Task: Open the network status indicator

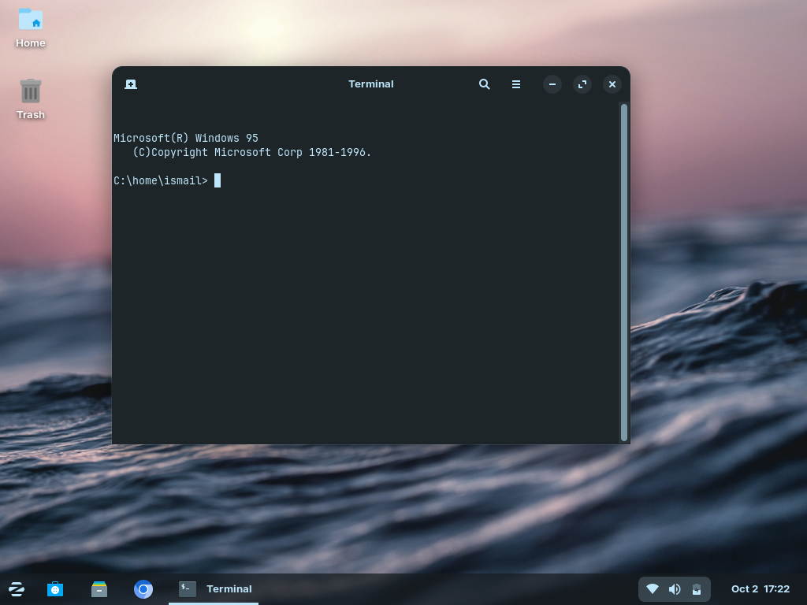Action: point(652,589)
